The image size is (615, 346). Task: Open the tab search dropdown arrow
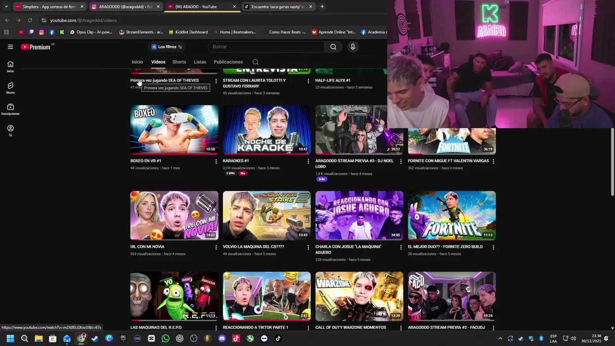click(x=6, y=7)
